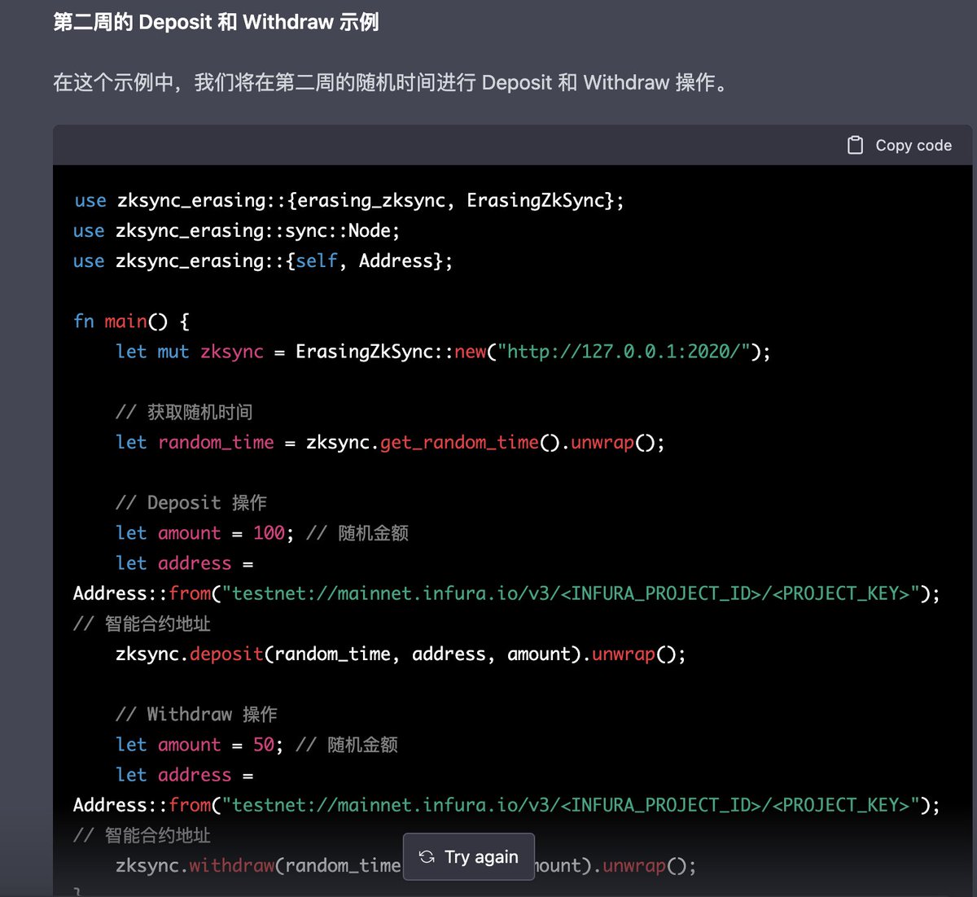Screen dimensions: 977x897
Task: Click the paragraph starting 在这个示例中
Action: click(391, 82)
